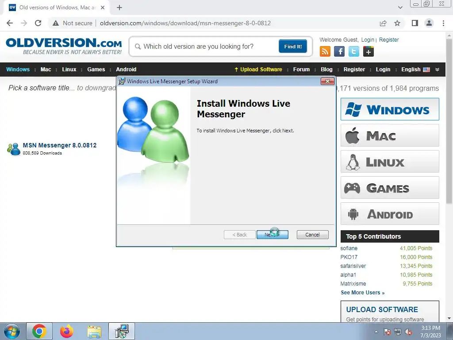Screen dimensions: 453x340
Task: Click the Action Center flag tray icon
Action: click(x=387, y=332)
